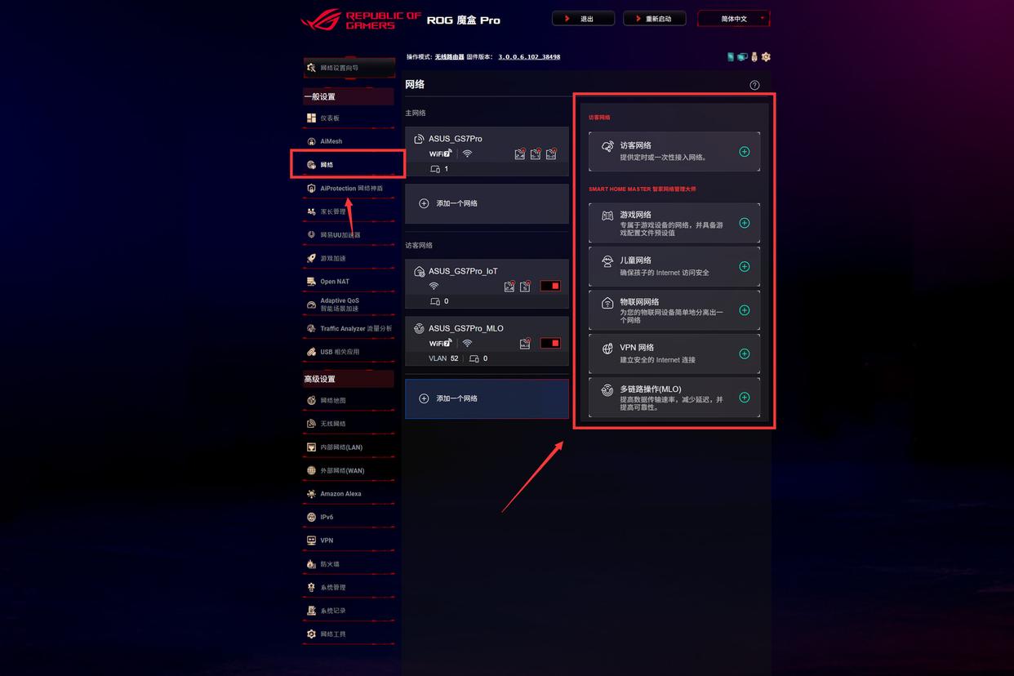
Task: Click the settings gear icon in the status bar
Action: 766,57
